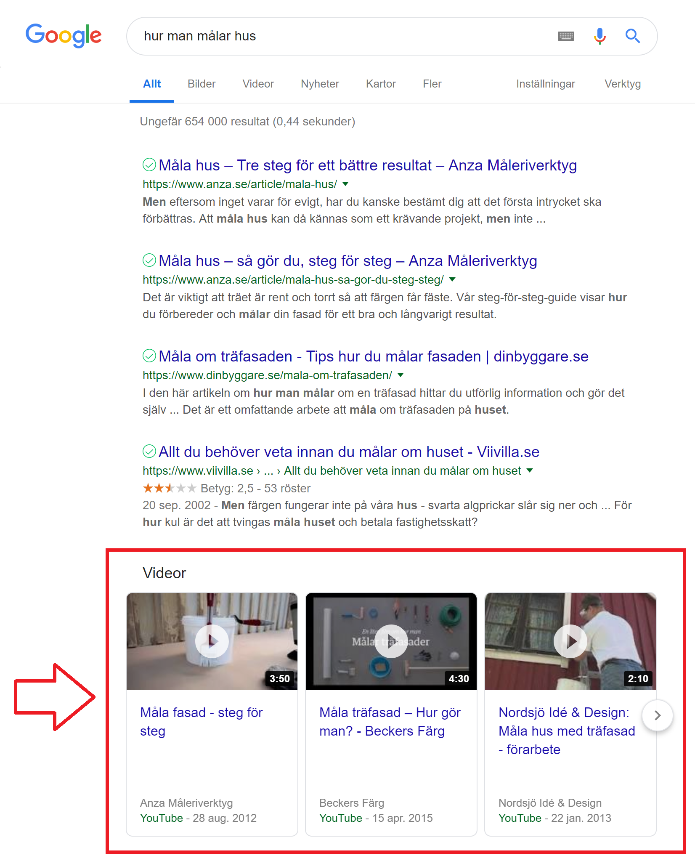
Task: Click 'YouTube - 28 aug. 2012' source text
Action: [x=198, y=818]
